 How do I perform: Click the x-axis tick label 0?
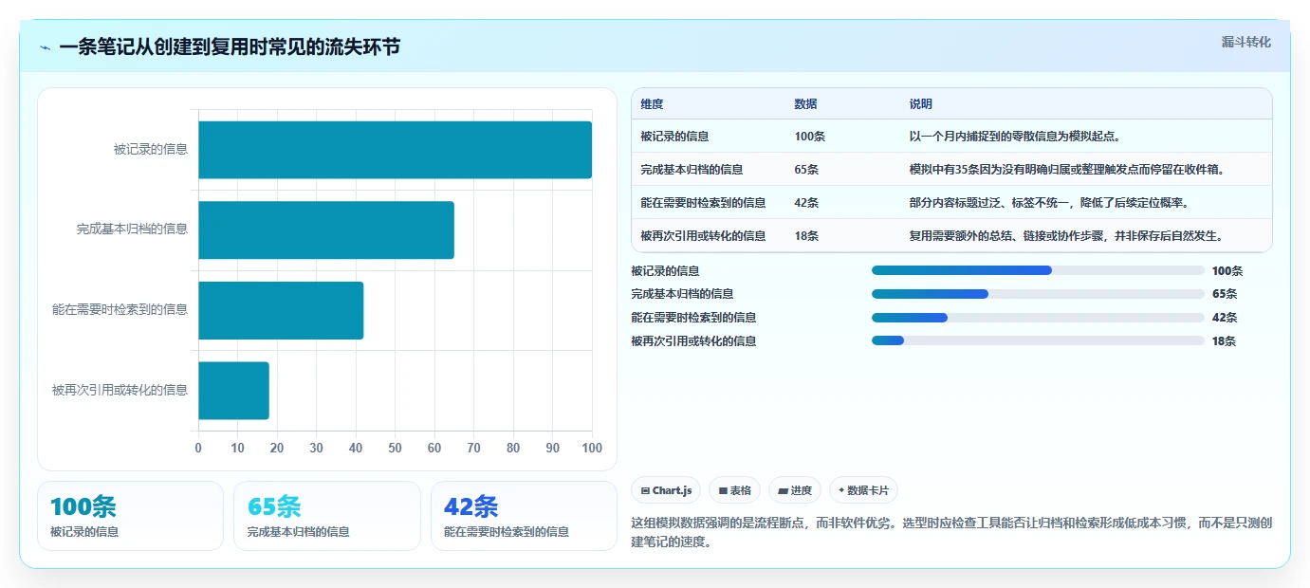point(198,448)
